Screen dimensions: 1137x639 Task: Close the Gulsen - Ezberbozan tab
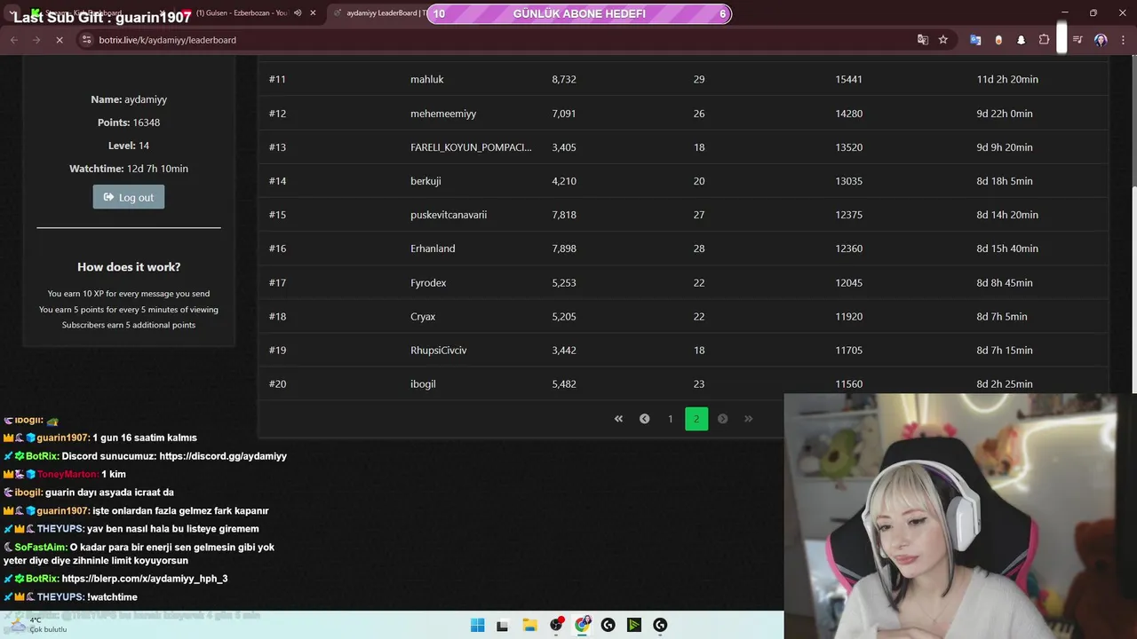point(313,13)
